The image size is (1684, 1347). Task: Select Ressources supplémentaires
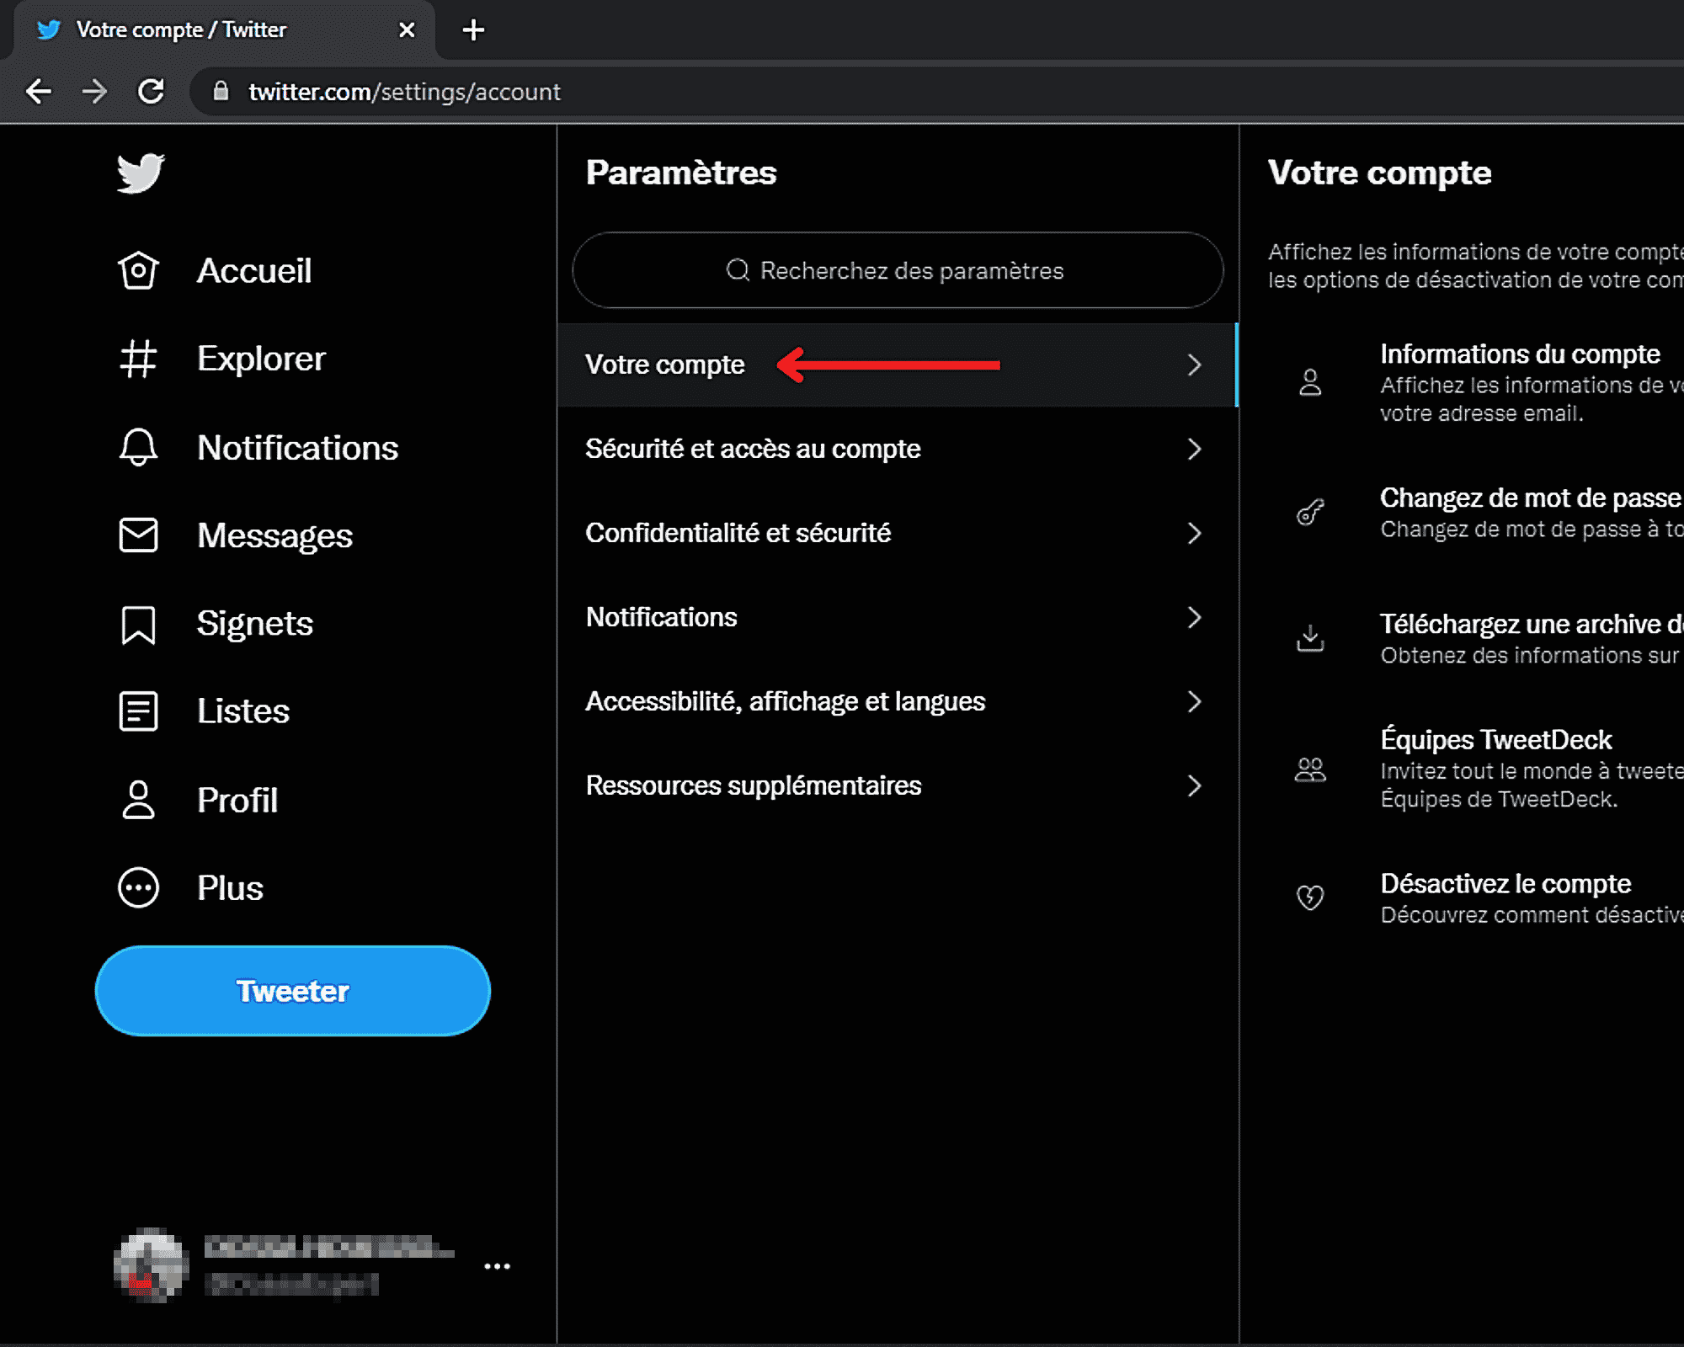[x=898, y=785]
